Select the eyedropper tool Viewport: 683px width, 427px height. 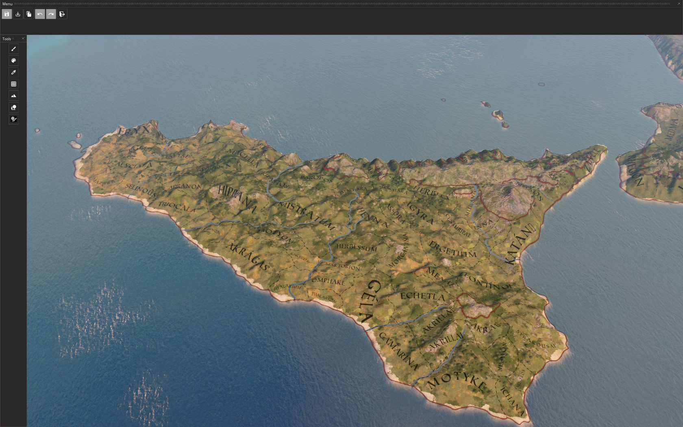click(13, 72)
